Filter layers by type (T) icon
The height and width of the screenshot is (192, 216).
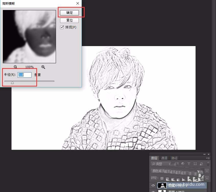[189, 164]
